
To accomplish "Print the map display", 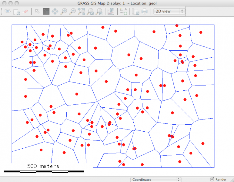I will tap(145, 12).
